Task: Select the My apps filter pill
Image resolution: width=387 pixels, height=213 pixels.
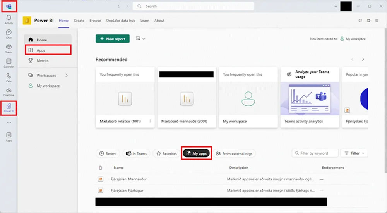Action: tap(196, 153)
